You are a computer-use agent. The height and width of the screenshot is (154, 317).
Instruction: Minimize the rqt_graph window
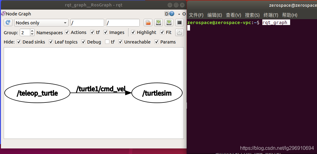tap(170, 5)
